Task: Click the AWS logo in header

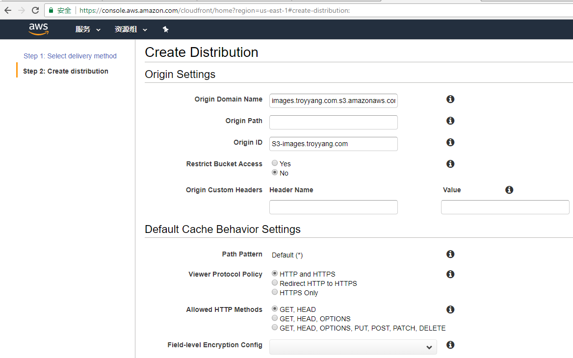Action: pyautogui.click(x=38, y=29)
